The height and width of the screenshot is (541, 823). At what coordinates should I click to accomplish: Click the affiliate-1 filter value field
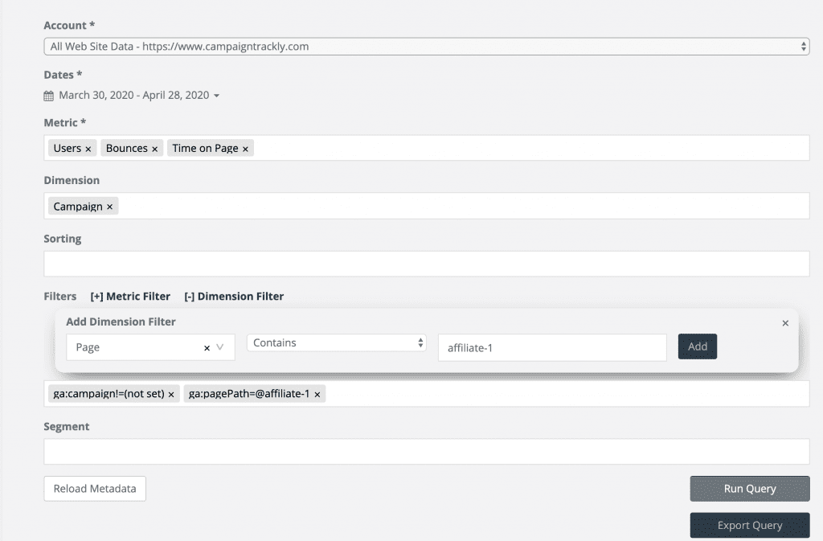point(552,347)
